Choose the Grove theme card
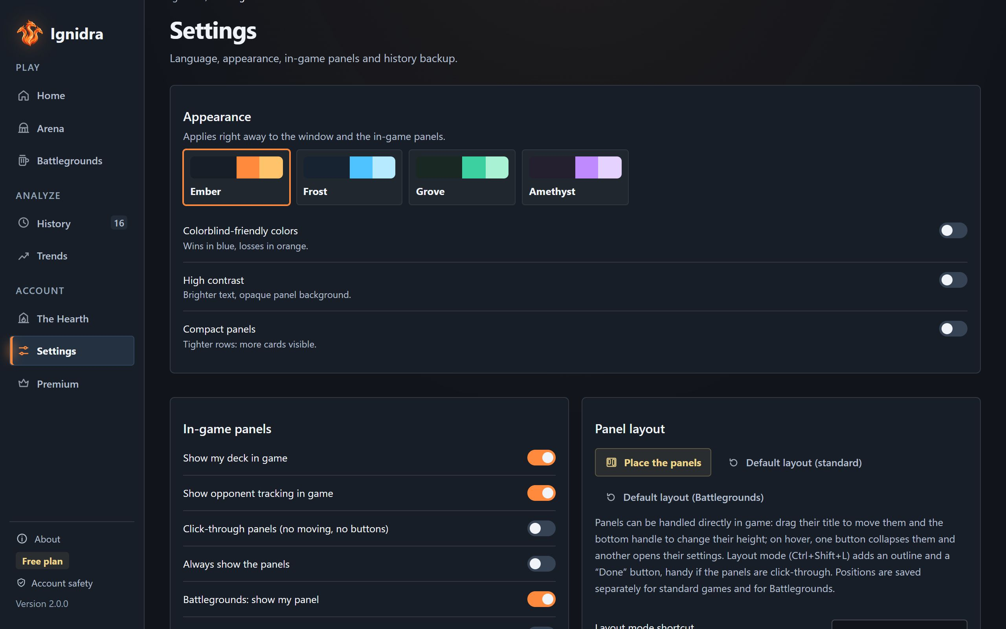 462,177
